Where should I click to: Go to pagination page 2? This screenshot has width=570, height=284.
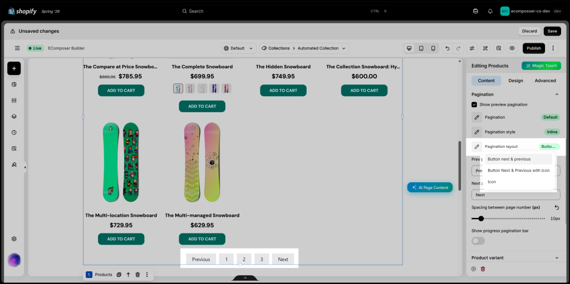[244, 260]
